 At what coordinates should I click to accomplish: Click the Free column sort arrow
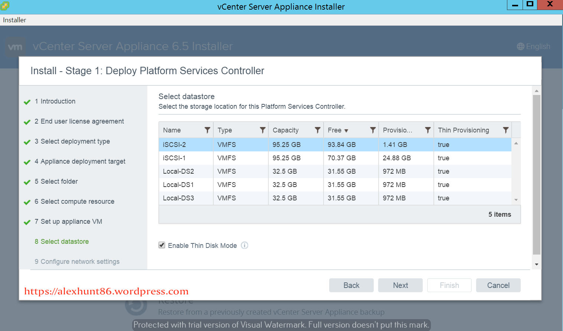click(x=346, y=131)
